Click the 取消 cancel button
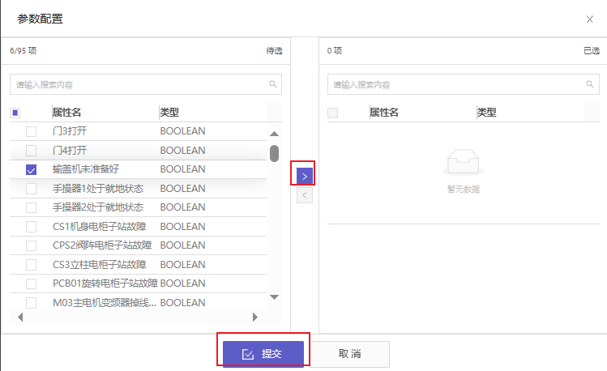 (349, 354)
